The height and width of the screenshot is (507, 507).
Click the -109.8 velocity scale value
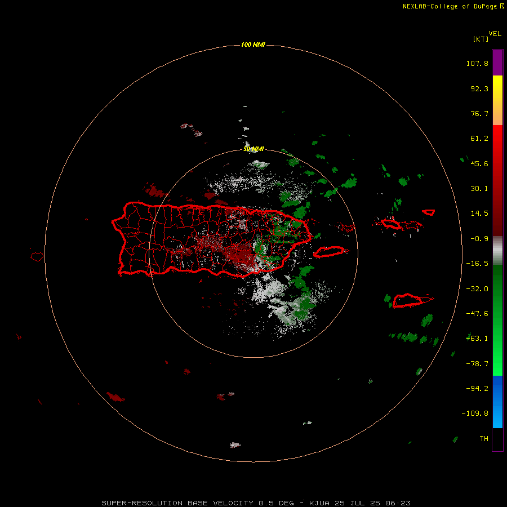[x=475, y=413]
